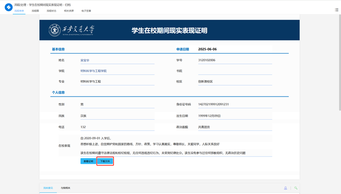This screenshot has width=341, height=194.
Task: Click the 校区 field 创新港校区
Action: tap(235, 82)
